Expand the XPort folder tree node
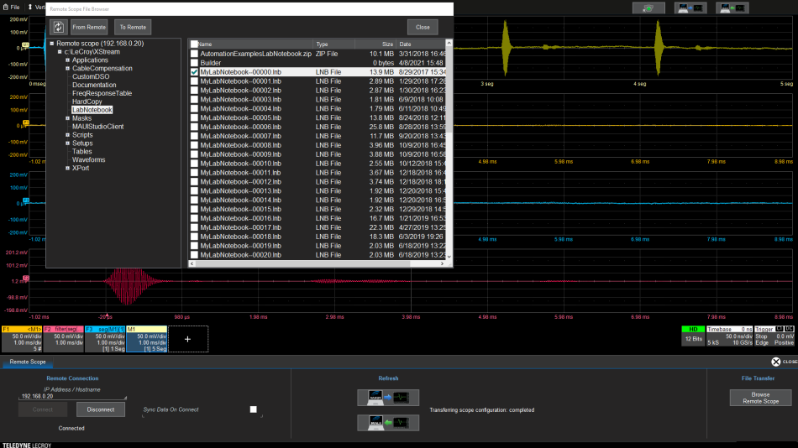This screenshot has width=798, height=448. [x=66, y=168]
